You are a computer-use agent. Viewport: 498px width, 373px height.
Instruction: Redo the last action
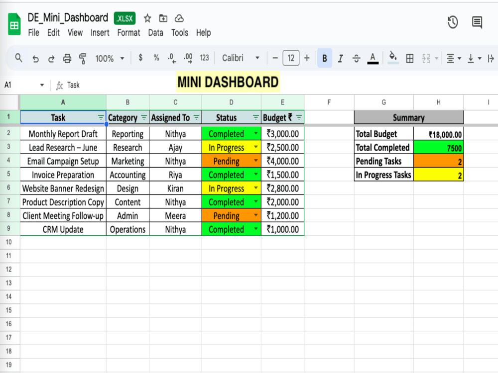coord(51,59)
